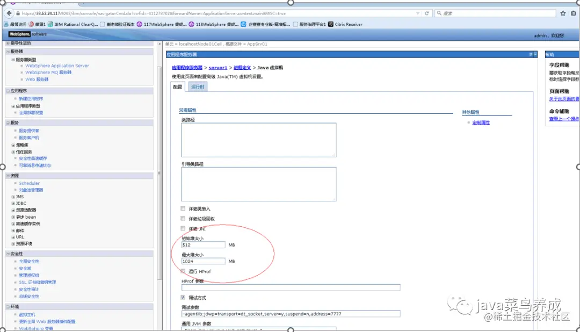Click server1 breadcrumb link
The image size is (580, 332).
click(x=218, y=68)
